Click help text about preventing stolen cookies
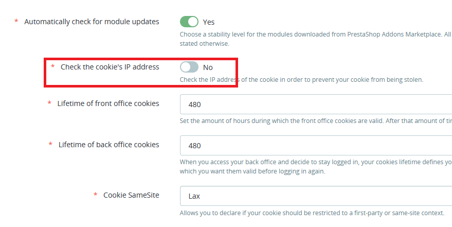This screenshot has height=227, width=452. click(x=301, y=80)
